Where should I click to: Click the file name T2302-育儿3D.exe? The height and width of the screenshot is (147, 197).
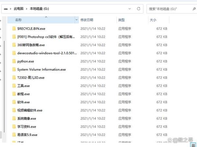(31, 78)
